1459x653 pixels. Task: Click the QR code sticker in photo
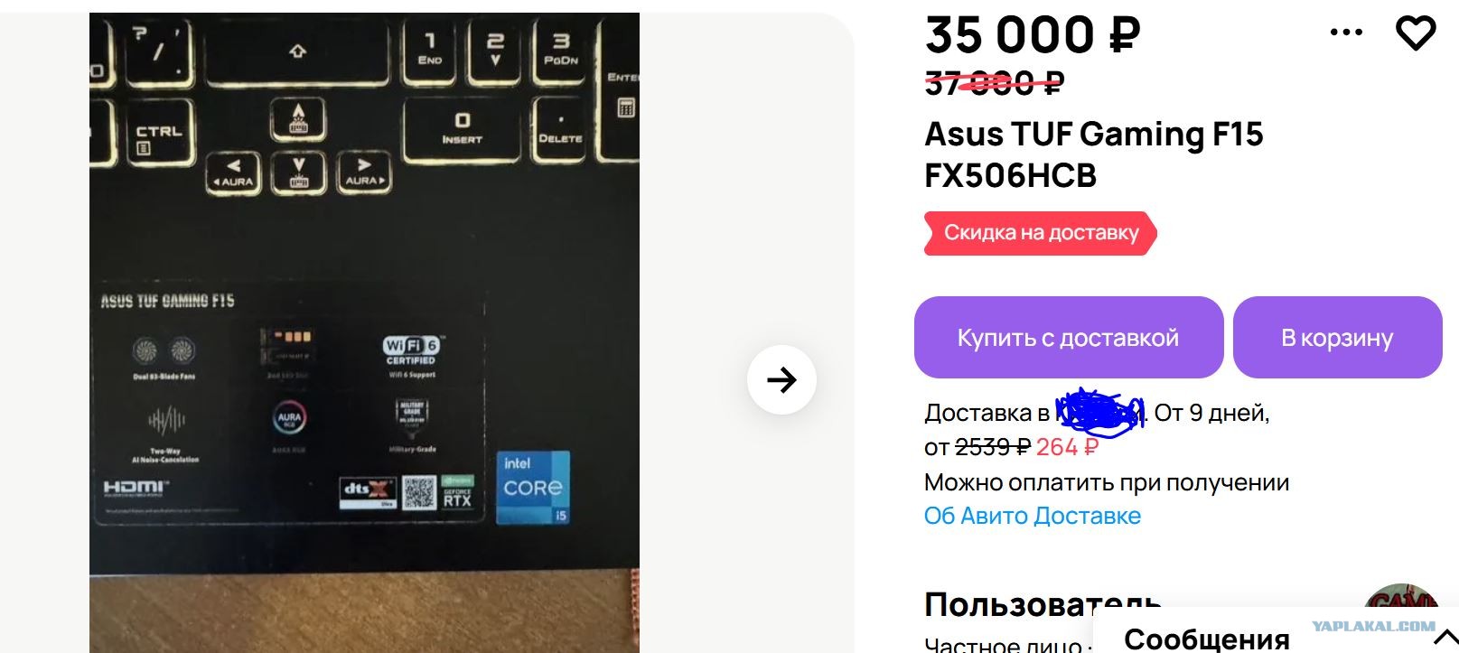coord(419,493)
